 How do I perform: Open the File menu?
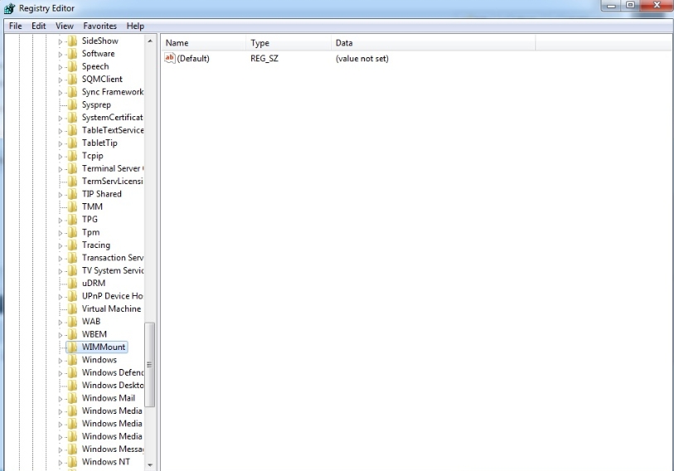15,26
